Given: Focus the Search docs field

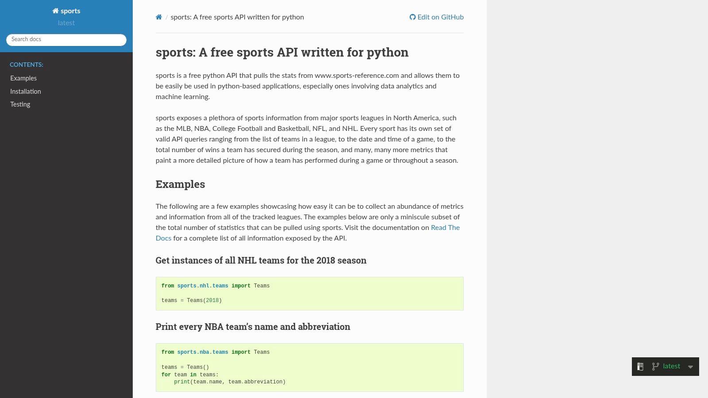Looking at the screenshot, I should [x=66, y=40].
